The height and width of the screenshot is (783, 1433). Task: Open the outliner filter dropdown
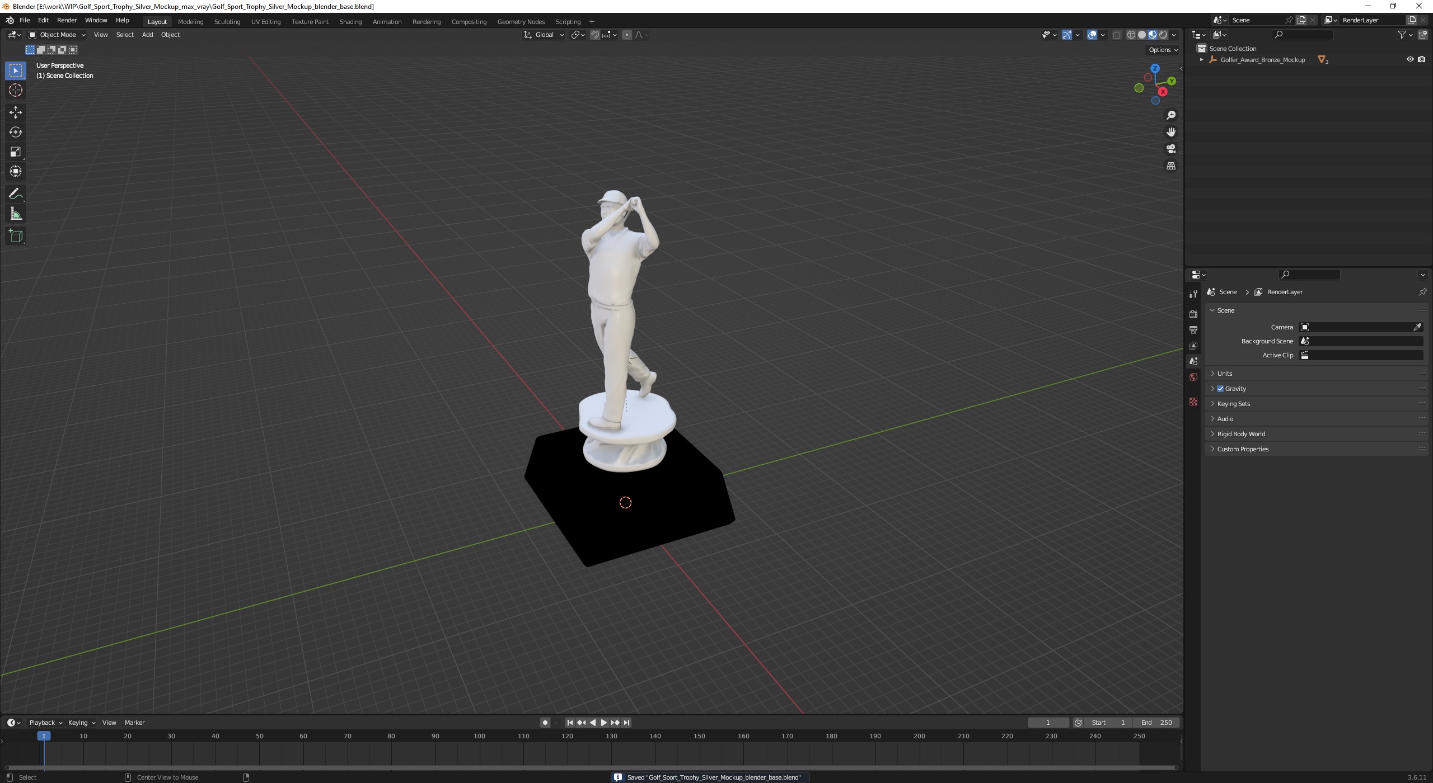[1405, 35]
